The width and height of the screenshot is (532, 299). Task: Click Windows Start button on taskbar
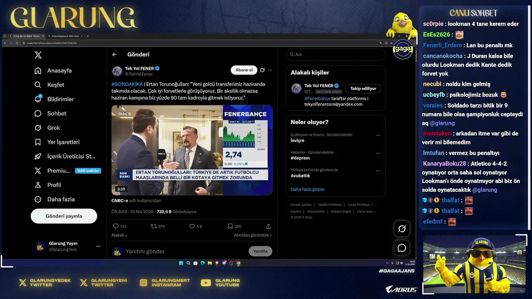181,263
